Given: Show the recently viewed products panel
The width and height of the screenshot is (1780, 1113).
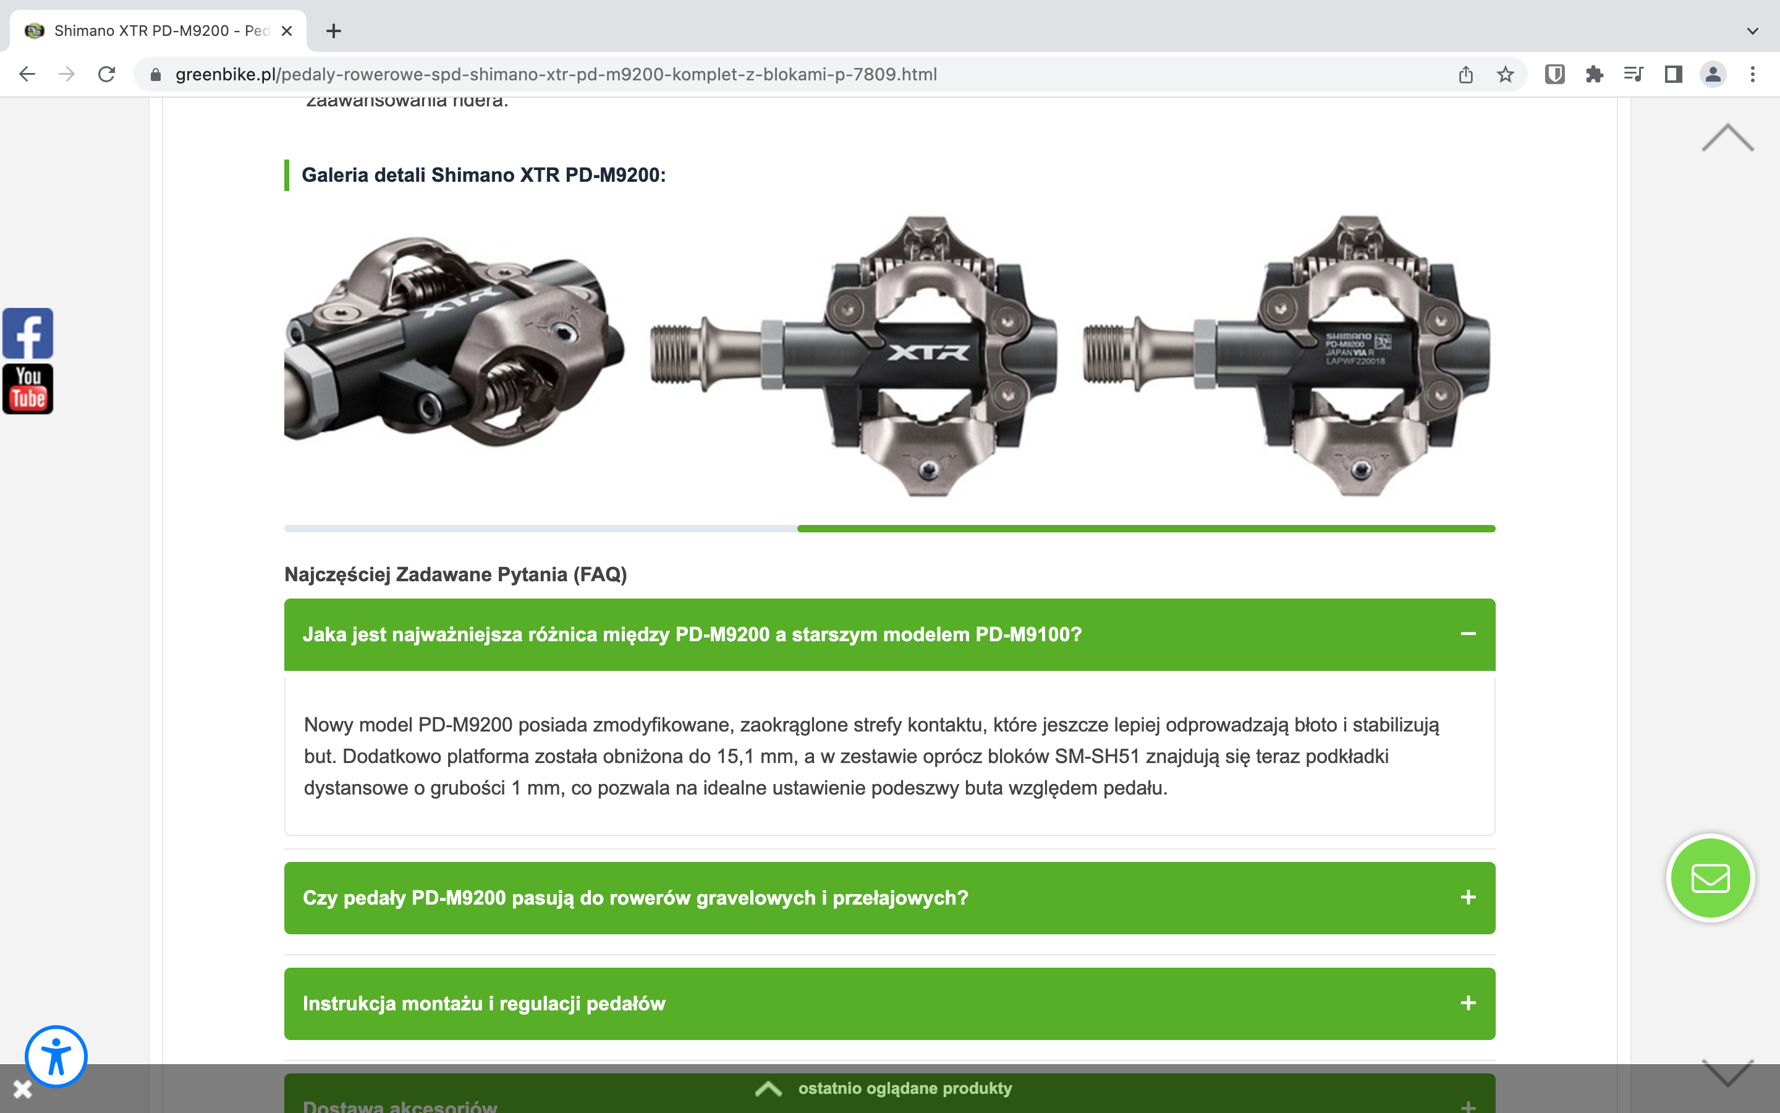Looking at the screenshot, I should click(x=885, y=1088).
